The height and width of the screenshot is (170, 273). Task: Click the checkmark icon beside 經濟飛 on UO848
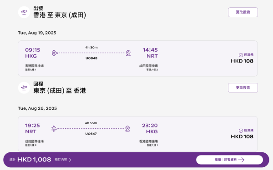pyautogui.click(x=241, y=55)
